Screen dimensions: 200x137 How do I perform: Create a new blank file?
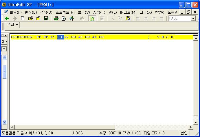(23, 18)
